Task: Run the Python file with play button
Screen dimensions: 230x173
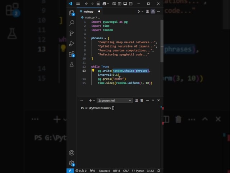Action: (139, 12)
